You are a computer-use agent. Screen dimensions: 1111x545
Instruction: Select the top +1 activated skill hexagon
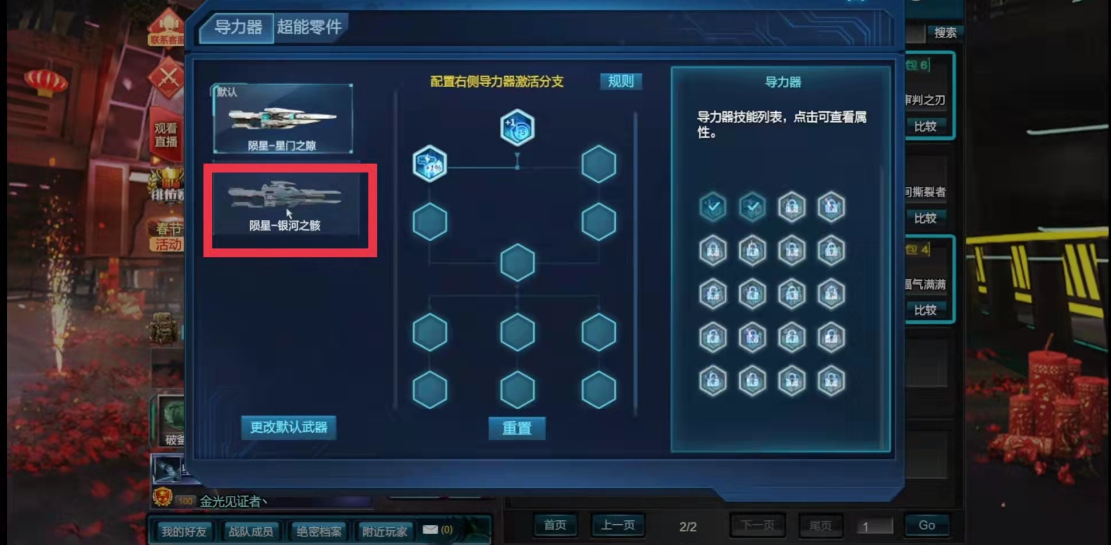[517, 127]
